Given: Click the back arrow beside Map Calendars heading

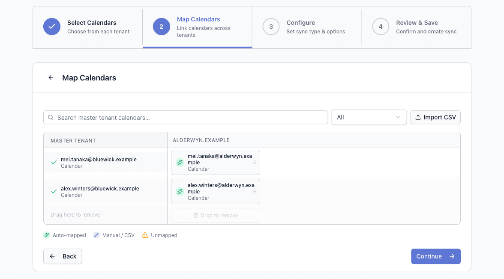Looking at the screenshot, I should pyautogui.click(x=51, y=78).
